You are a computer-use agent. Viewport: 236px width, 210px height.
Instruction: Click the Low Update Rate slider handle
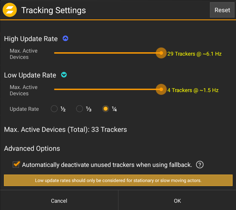(x=161, y=89)
